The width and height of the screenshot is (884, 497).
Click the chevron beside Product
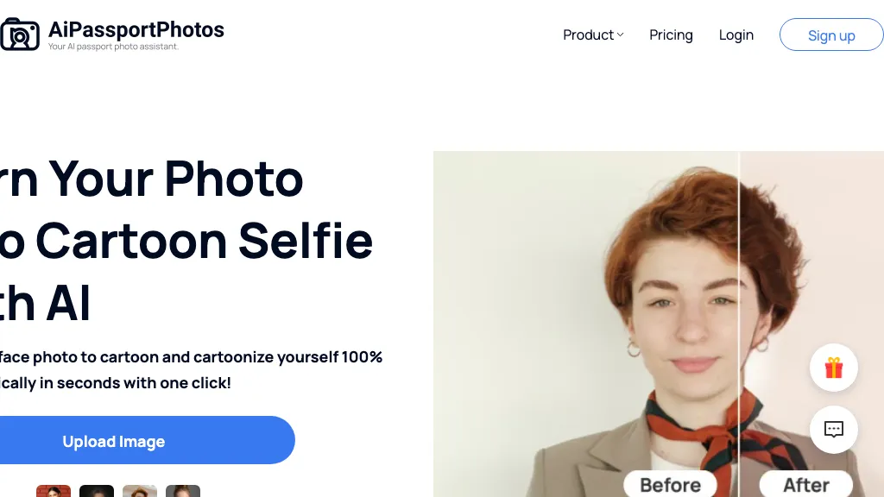pyautogui.click(x=620, y=35)
